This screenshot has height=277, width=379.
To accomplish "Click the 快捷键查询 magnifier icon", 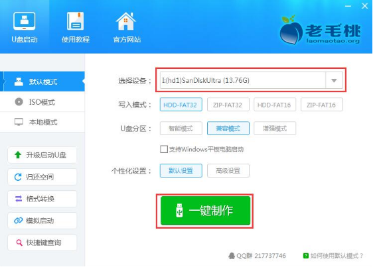I will click(19, 243).
